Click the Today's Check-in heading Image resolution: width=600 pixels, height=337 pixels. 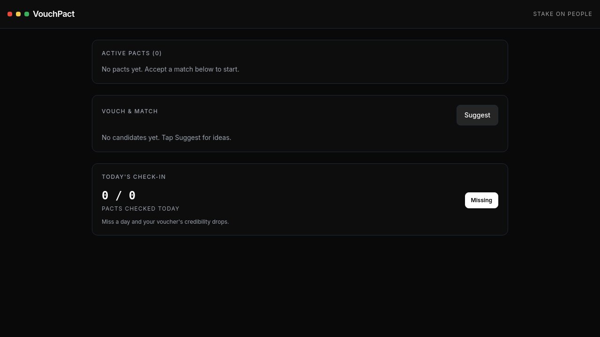tap(134, 177)
